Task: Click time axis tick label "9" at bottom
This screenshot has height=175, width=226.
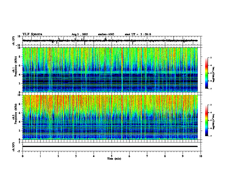Action: [x=183, y=156]
